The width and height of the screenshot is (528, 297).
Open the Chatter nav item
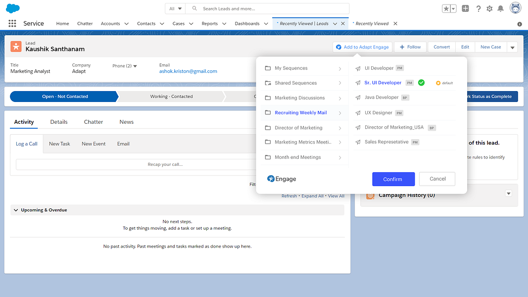pos(85,24)
